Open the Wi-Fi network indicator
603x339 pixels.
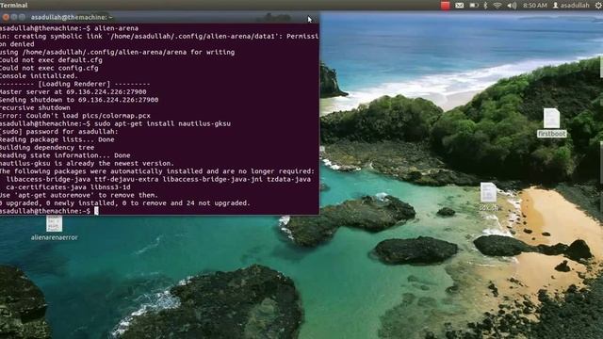tap(497, 6)
